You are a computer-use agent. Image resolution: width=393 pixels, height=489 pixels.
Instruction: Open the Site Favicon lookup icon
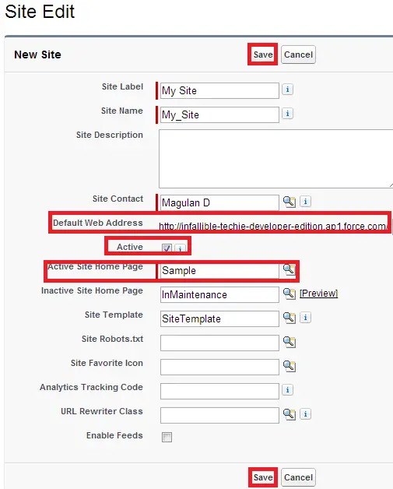point(289,366)
